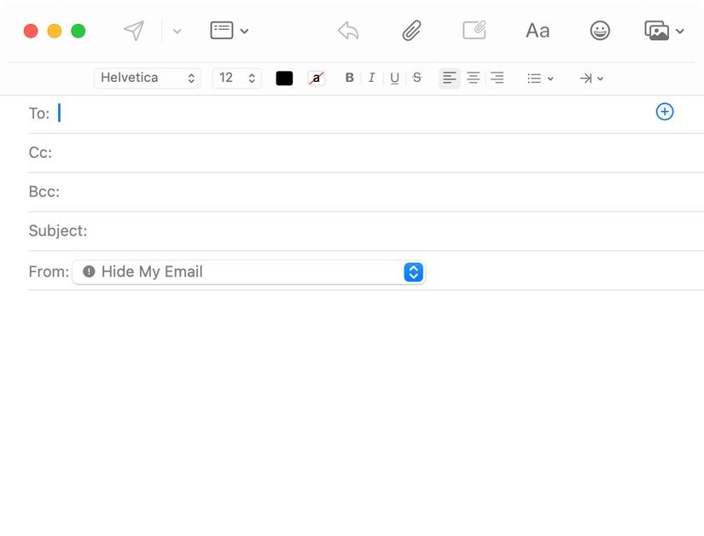
Task: Enable italic text style
Action: tap(372, 78)
